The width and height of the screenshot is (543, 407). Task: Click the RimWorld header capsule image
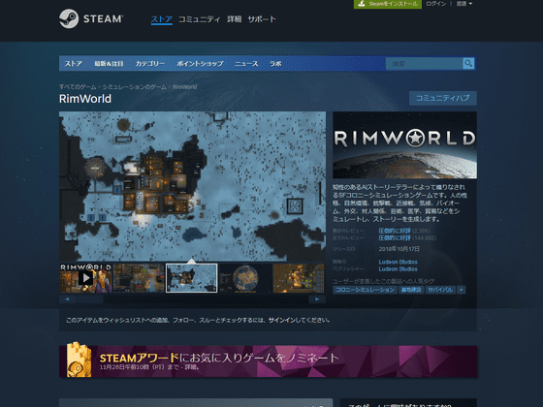click(405, 145)
